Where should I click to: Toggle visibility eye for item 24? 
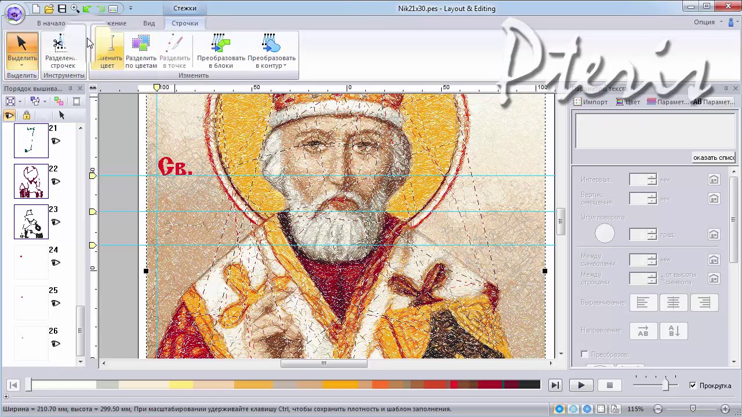pyautogui.click(x=56, y=263)
